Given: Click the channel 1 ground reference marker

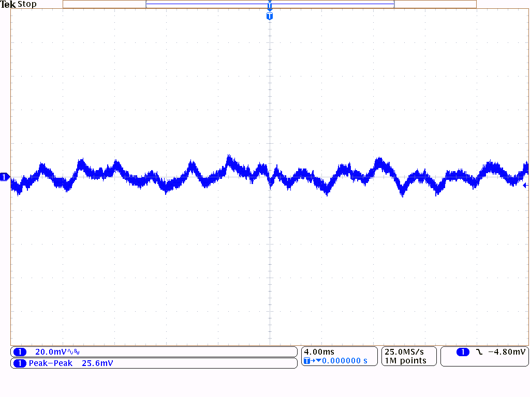Looking at the screenshot, I should tap(4, 176).
